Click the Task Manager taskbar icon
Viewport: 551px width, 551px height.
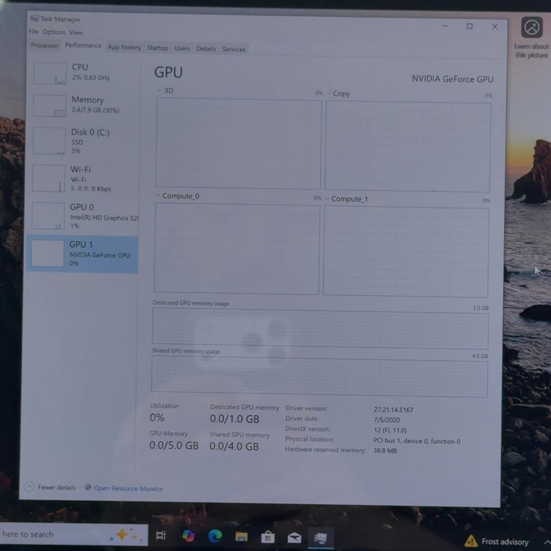pyautogui.click(x=320, y=538)
